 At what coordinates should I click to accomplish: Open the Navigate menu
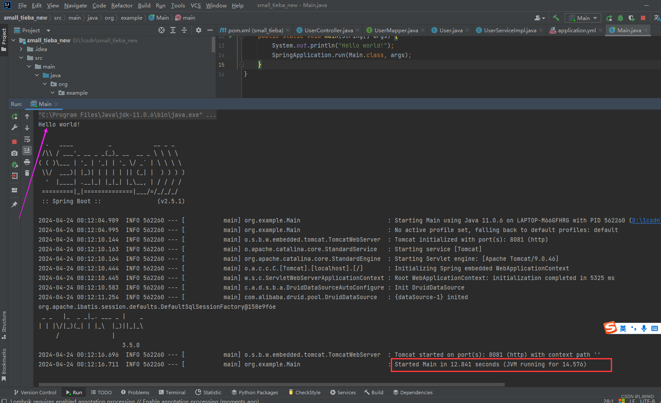(x=75, y=5)
